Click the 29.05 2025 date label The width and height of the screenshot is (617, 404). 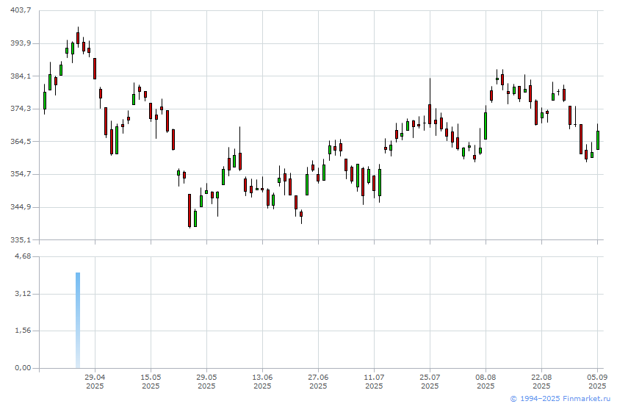tap(206, 381)
